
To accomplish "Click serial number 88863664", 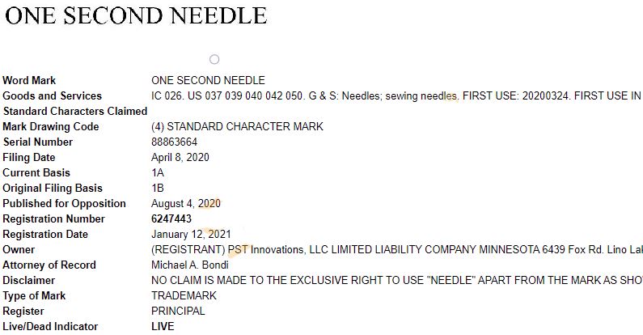I will 175,142.
